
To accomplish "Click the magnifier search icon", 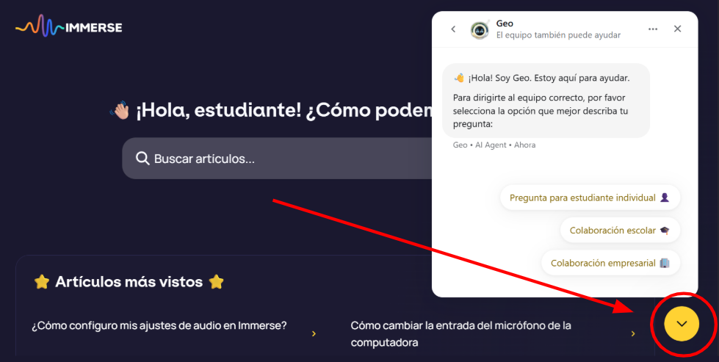I will (142, 159).
